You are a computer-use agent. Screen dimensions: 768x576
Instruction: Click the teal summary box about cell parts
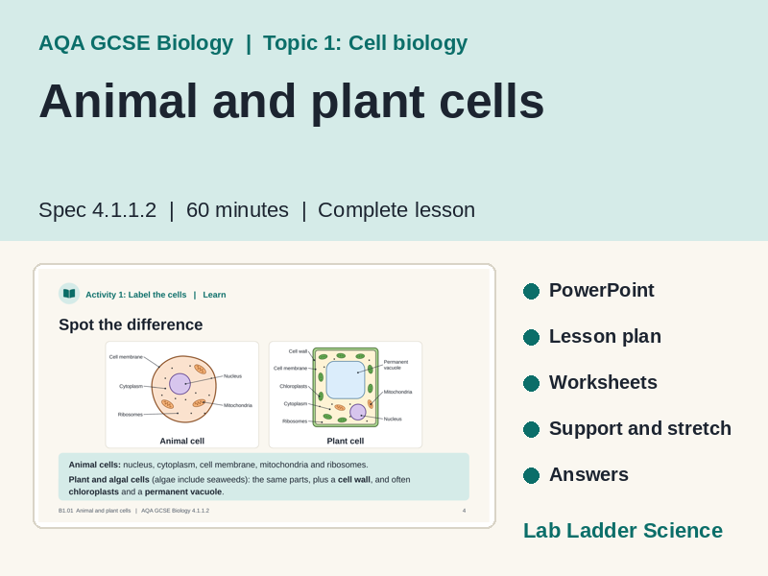(264, 476)
